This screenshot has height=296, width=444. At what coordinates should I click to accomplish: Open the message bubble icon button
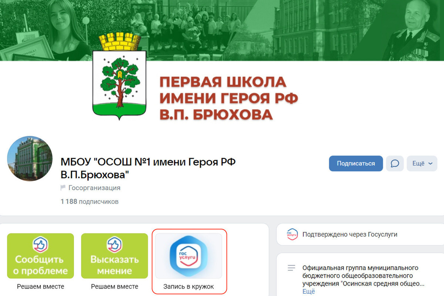(x=395, y=164)
